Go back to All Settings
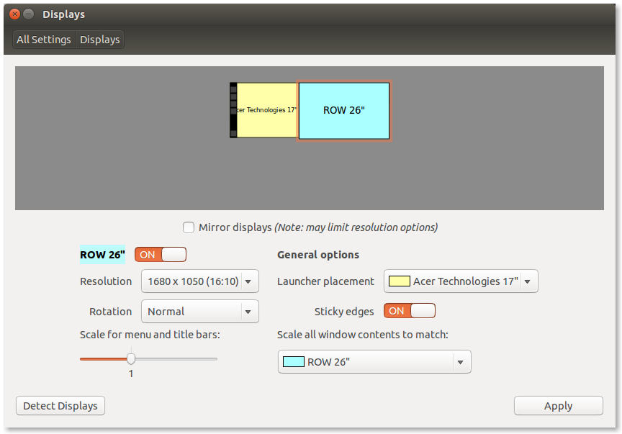This screenshot has width=622, height=434. pyautogui.click(x=44, y=40)
